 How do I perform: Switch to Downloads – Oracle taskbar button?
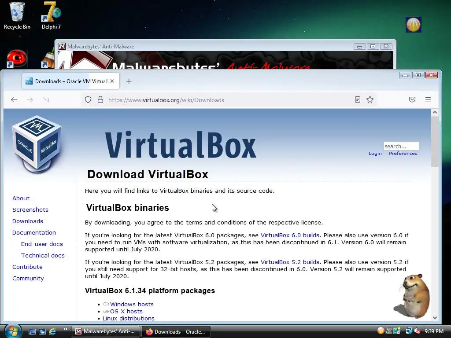pyautogui.click(x=176, y=331)
